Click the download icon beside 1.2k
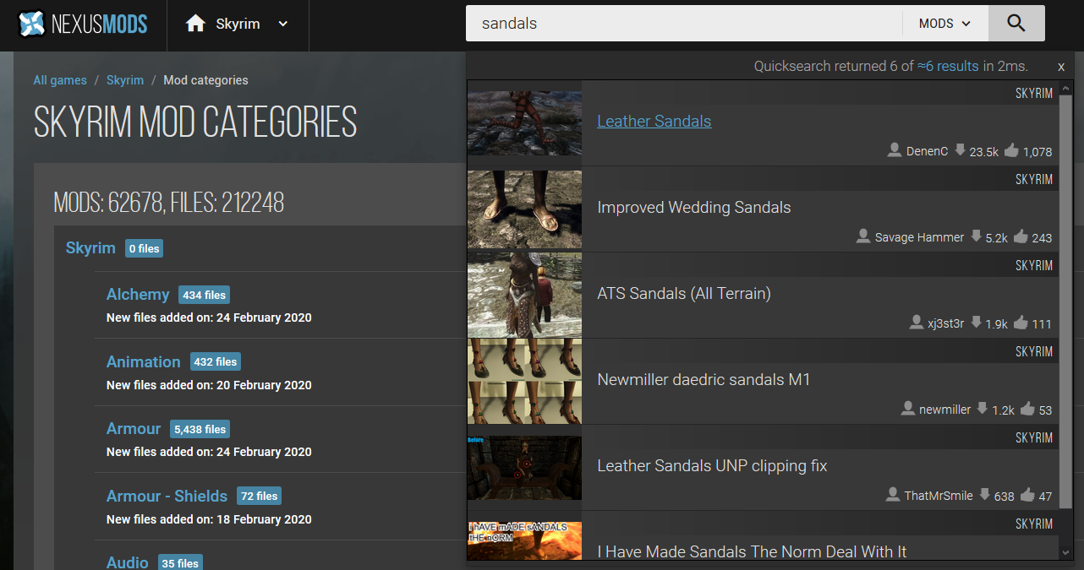This screenshot has width=1084, height=570. coord(982,409)
